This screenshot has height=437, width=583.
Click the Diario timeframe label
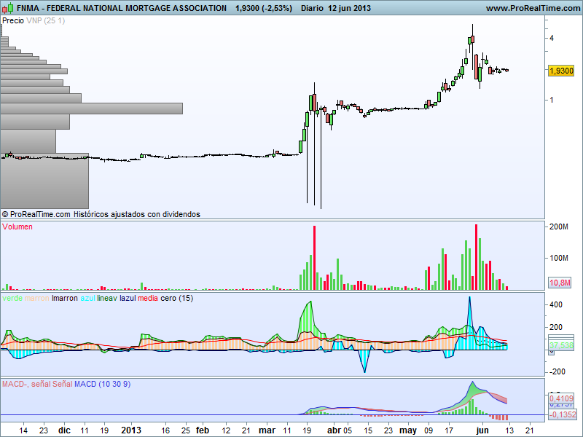312,8
